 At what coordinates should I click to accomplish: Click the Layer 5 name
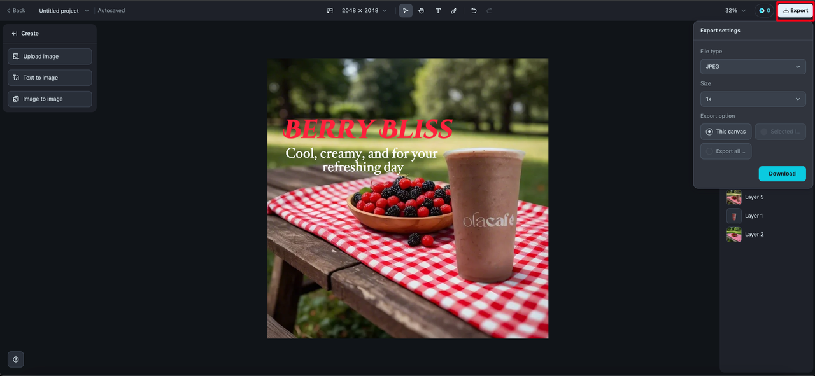coord(755,197)
